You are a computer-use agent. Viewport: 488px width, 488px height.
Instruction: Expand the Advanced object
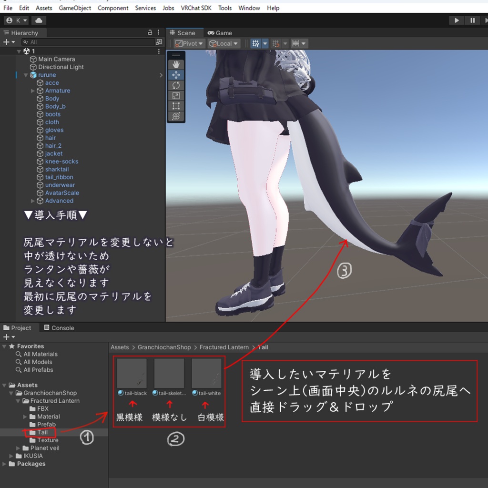33,201
